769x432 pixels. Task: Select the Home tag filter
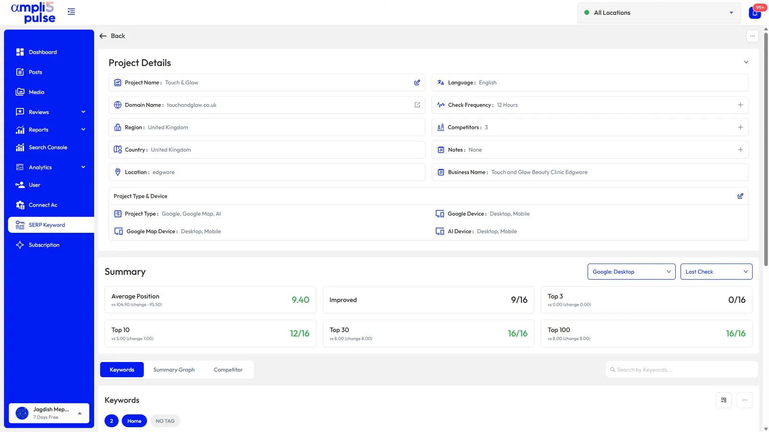click(x=134, y=421)
